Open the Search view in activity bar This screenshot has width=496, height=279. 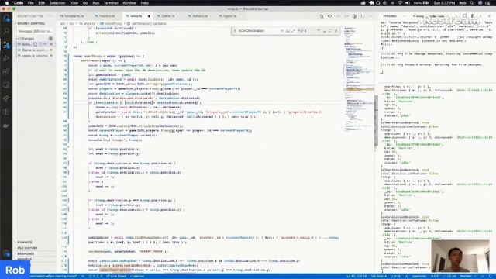pyautogui.click(x=6, y=31)
